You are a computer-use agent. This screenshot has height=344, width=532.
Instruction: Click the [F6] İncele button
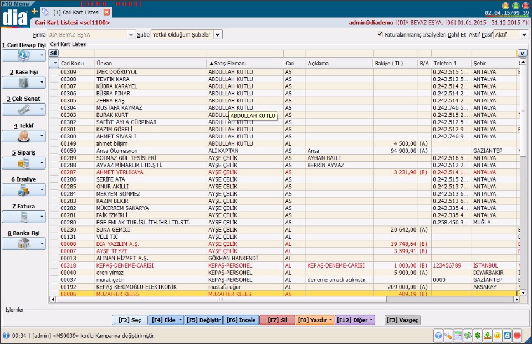[241, 320]
